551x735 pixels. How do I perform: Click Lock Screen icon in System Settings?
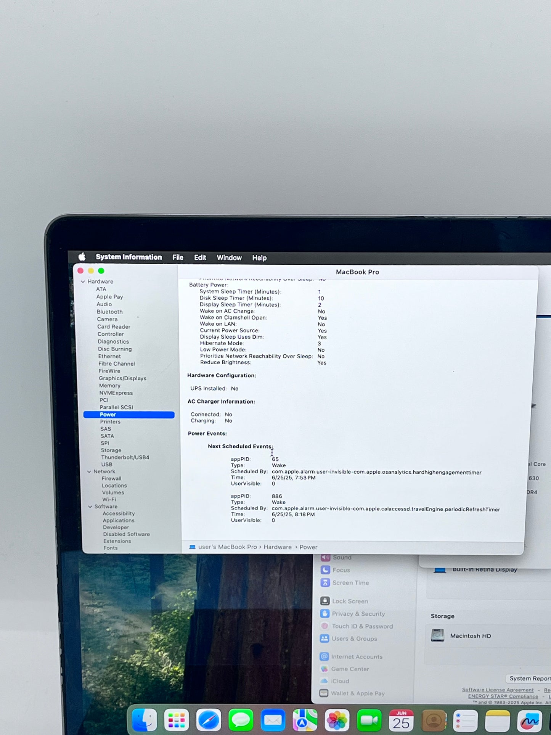(325, 601)
